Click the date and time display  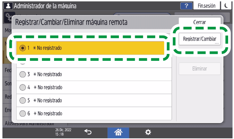(61, 132)
